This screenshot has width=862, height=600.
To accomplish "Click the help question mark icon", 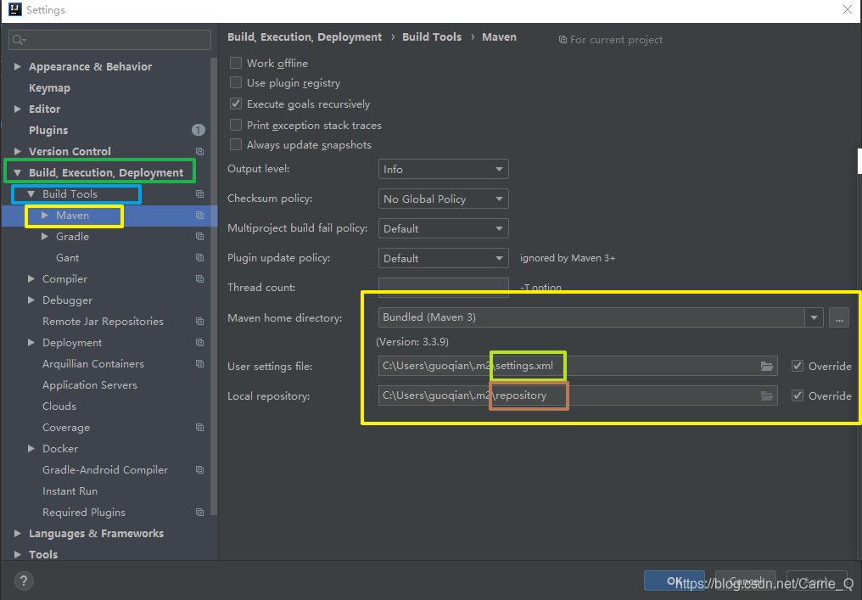I will (24, 580).
